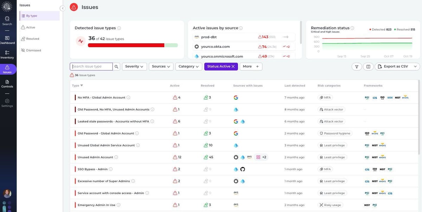Select the By type view
The width and height of the screenshot is (422, 212).
click(x=39, y=16)
